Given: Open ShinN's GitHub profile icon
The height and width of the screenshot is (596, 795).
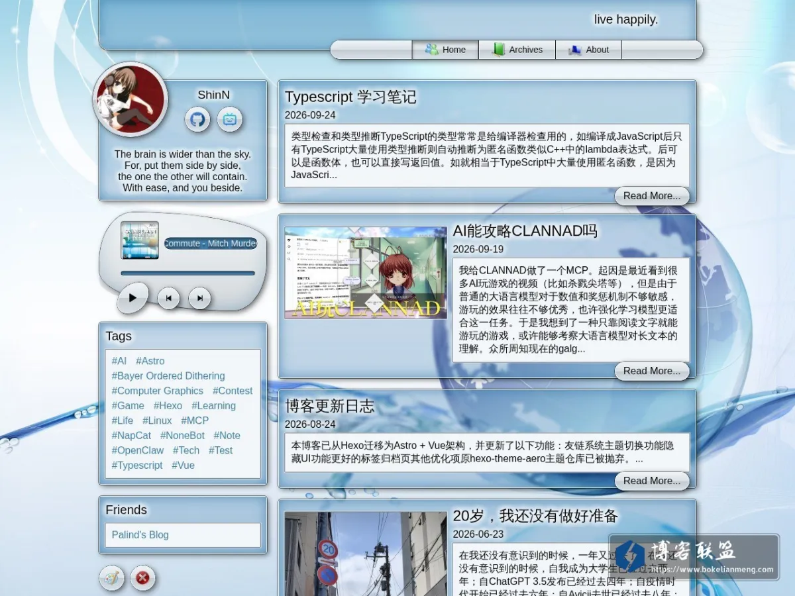Looking at the screenshot, I should click(197, 119).
